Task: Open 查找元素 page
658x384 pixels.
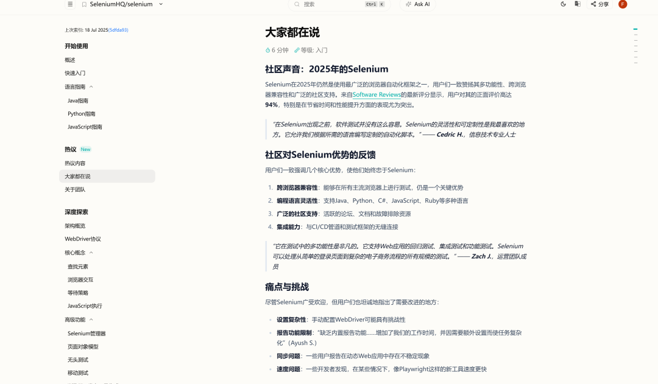Action: [x=78, y=267]
